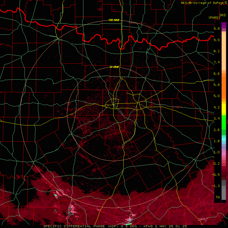Click the 7.4 value on the color scale

[x=217, y=62]
